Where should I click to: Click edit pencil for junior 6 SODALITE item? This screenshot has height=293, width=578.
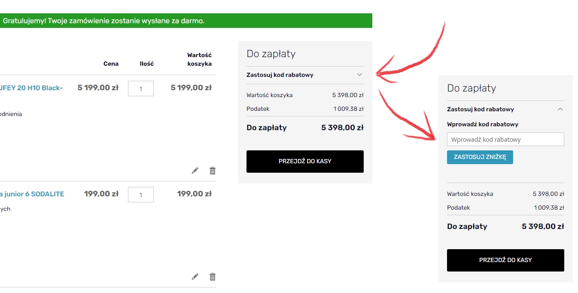(195, 277)
